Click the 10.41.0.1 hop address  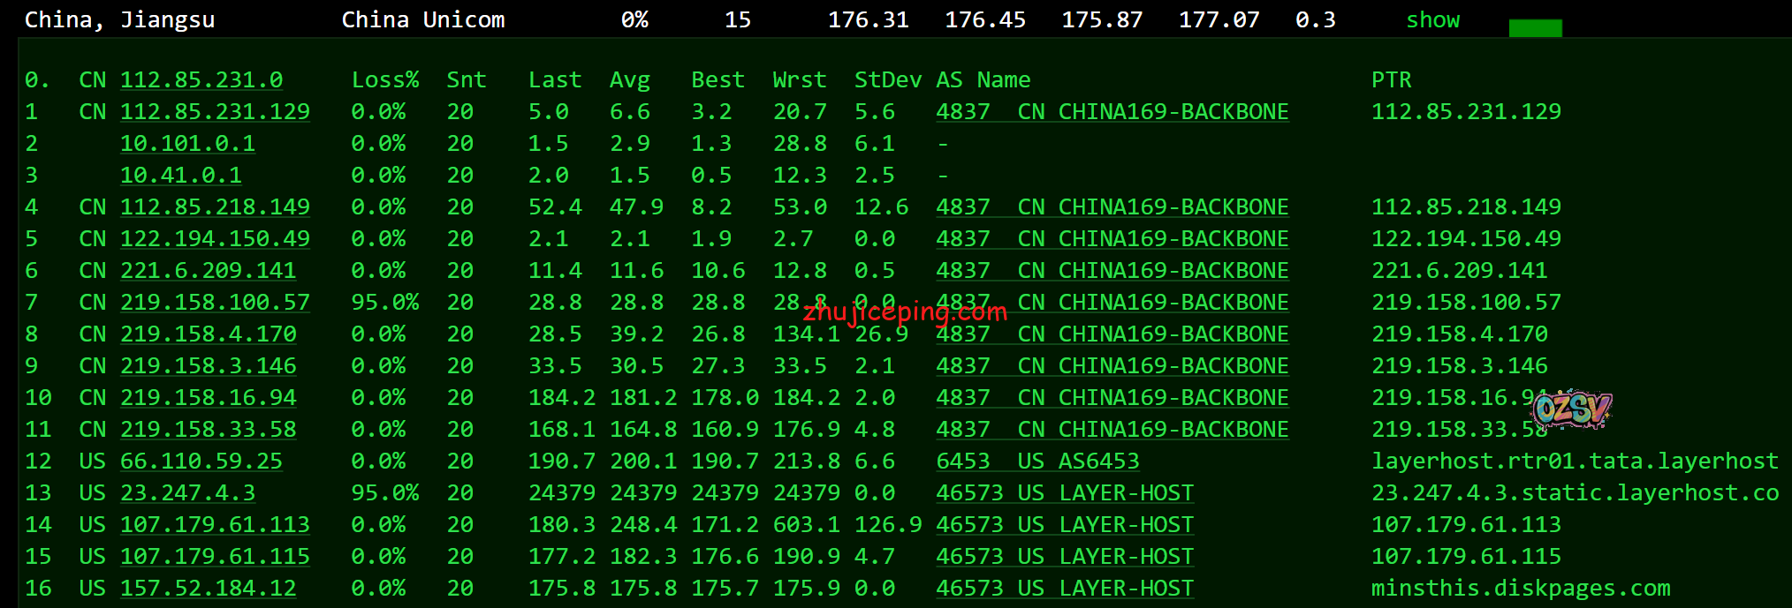click(x=181, y=176)
